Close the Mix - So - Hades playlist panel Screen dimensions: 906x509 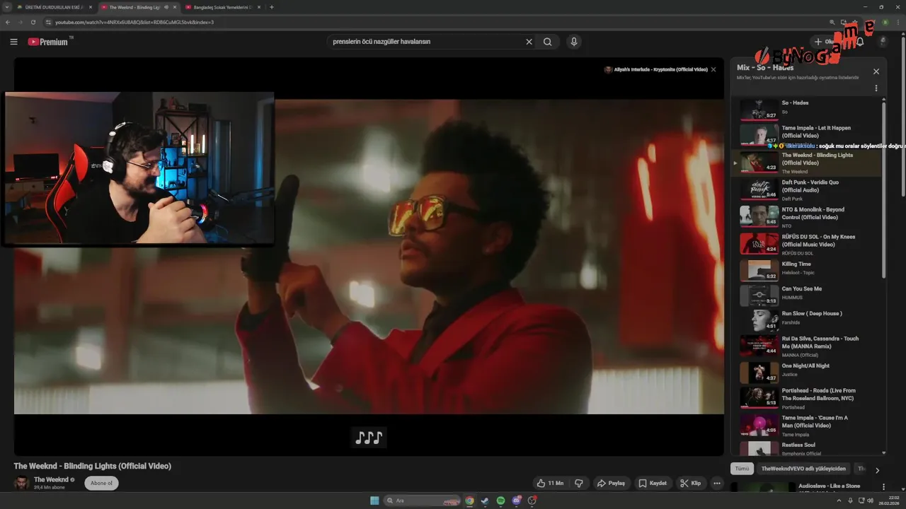tap(876, 71)
